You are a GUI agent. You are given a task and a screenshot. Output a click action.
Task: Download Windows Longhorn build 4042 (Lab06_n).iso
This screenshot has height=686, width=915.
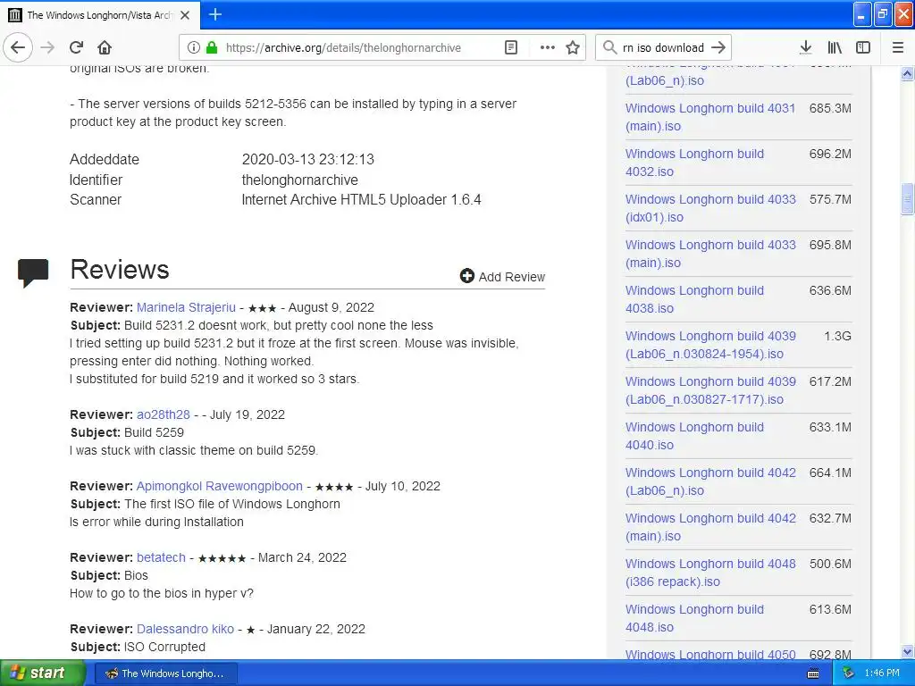(710, 481)
